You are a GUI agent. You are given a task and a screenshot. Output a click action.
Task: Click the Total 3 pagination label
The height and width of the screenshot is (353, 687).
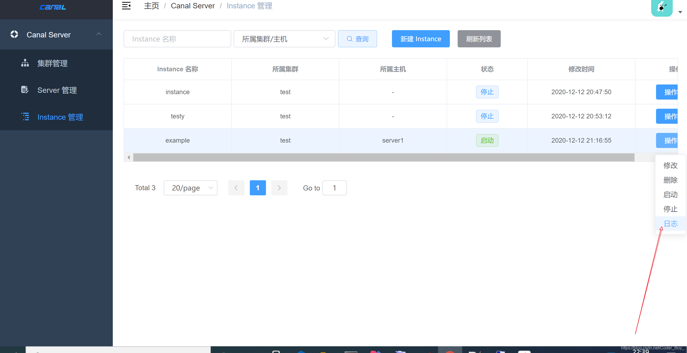pyautogui.click(x=145, y=188)
